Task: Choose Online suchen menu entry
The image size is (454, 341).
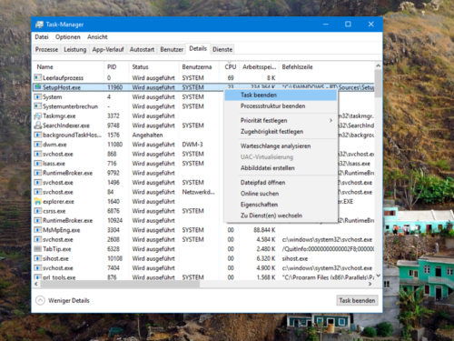Action: 281,194
